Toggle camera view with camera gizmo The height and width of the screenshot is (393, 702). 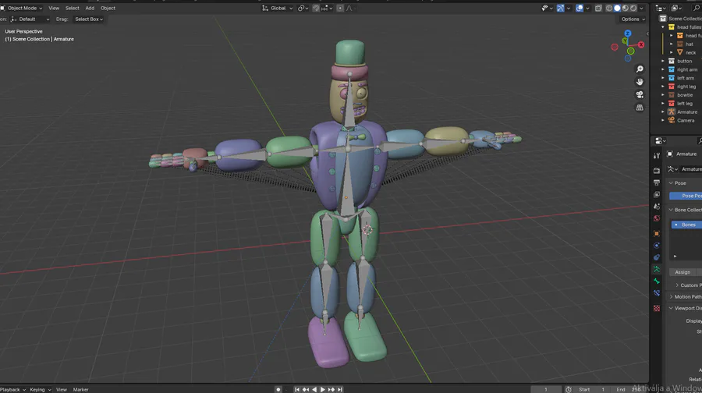click(x=640, y=94)
